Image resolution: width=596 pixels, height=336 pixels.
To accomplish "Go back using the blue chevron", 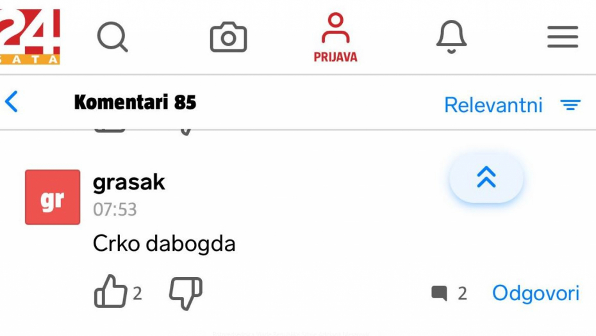I will click(x=12, y=102).
